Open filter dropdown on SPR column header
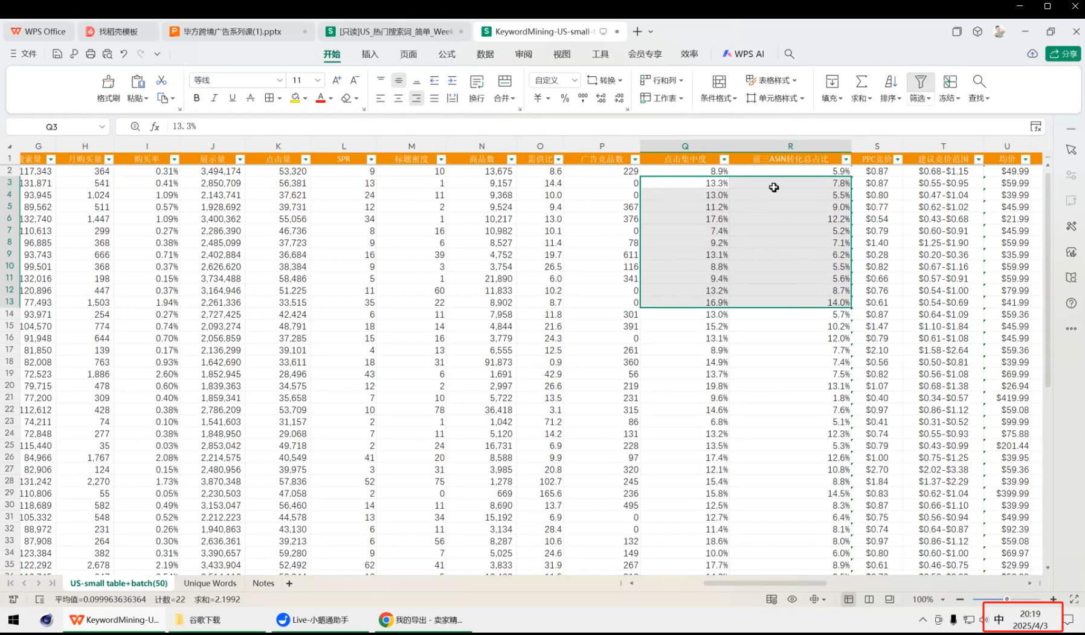This screenshot has width=1085, height=635. (371, 160)
